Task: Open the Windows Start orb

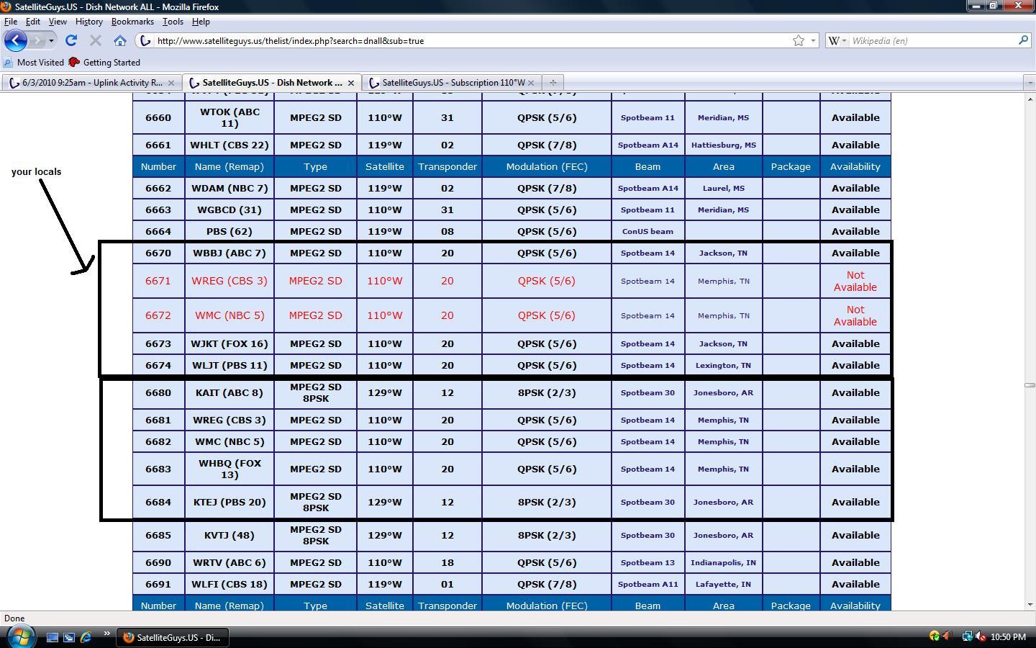Action: click(x=21, y=636)
